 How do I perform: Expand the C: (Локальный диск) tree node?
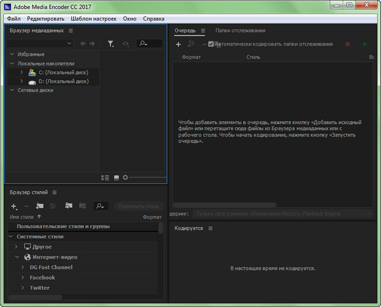pyautogui.click(x=22, y=72)
